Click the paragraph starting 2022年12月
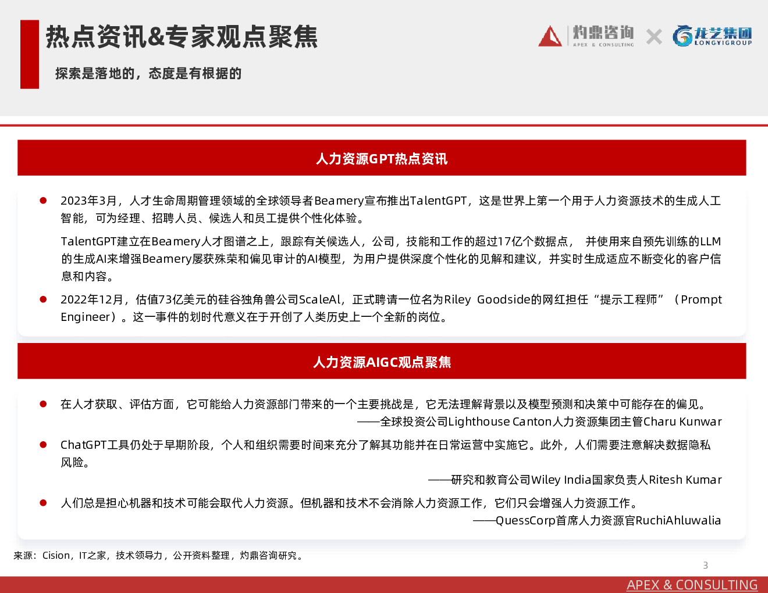The height and width of the screenshot is (593, 768). [x=391, y=308]
